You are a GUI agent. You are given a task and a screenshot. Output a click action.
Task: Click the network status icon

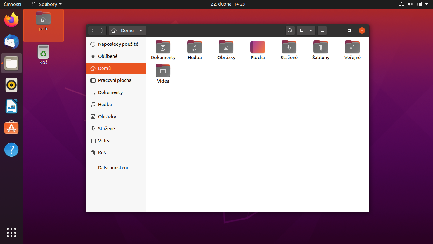click(x=401, y=4)
